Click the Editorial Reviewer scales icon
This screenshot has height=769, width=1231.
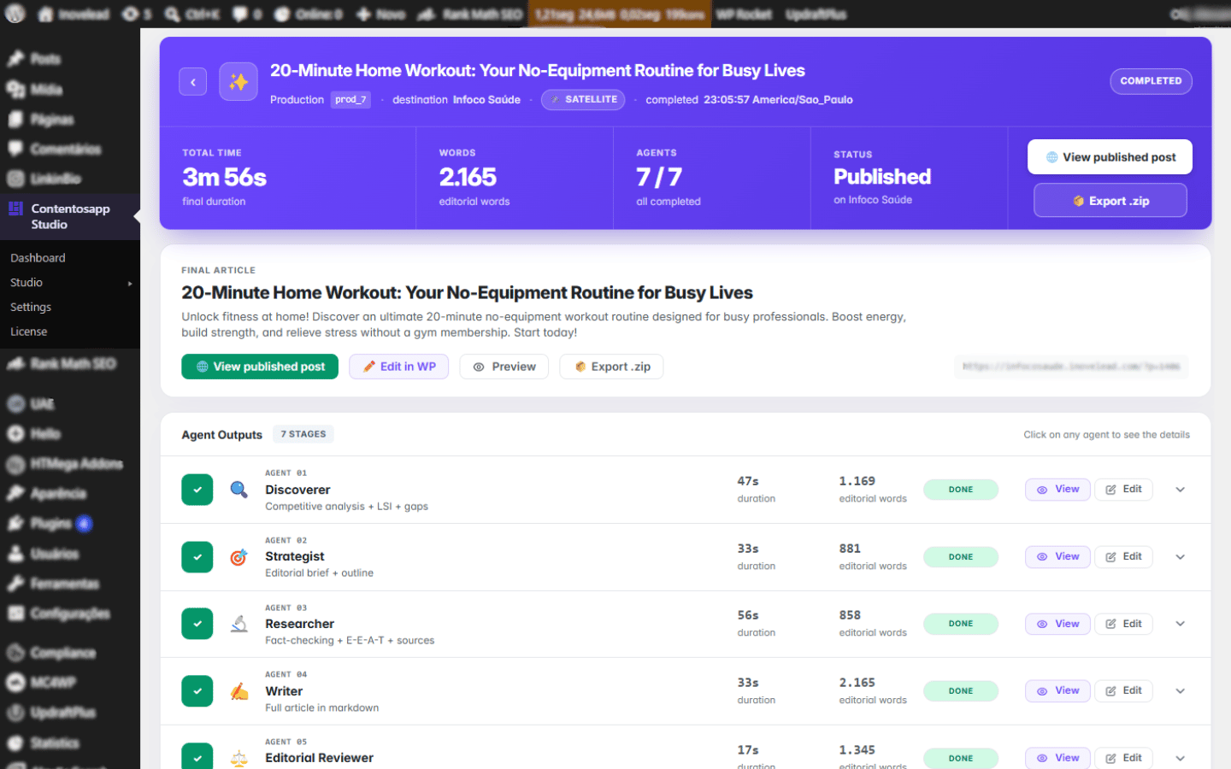pyautogui.click(x=239, y=758)
